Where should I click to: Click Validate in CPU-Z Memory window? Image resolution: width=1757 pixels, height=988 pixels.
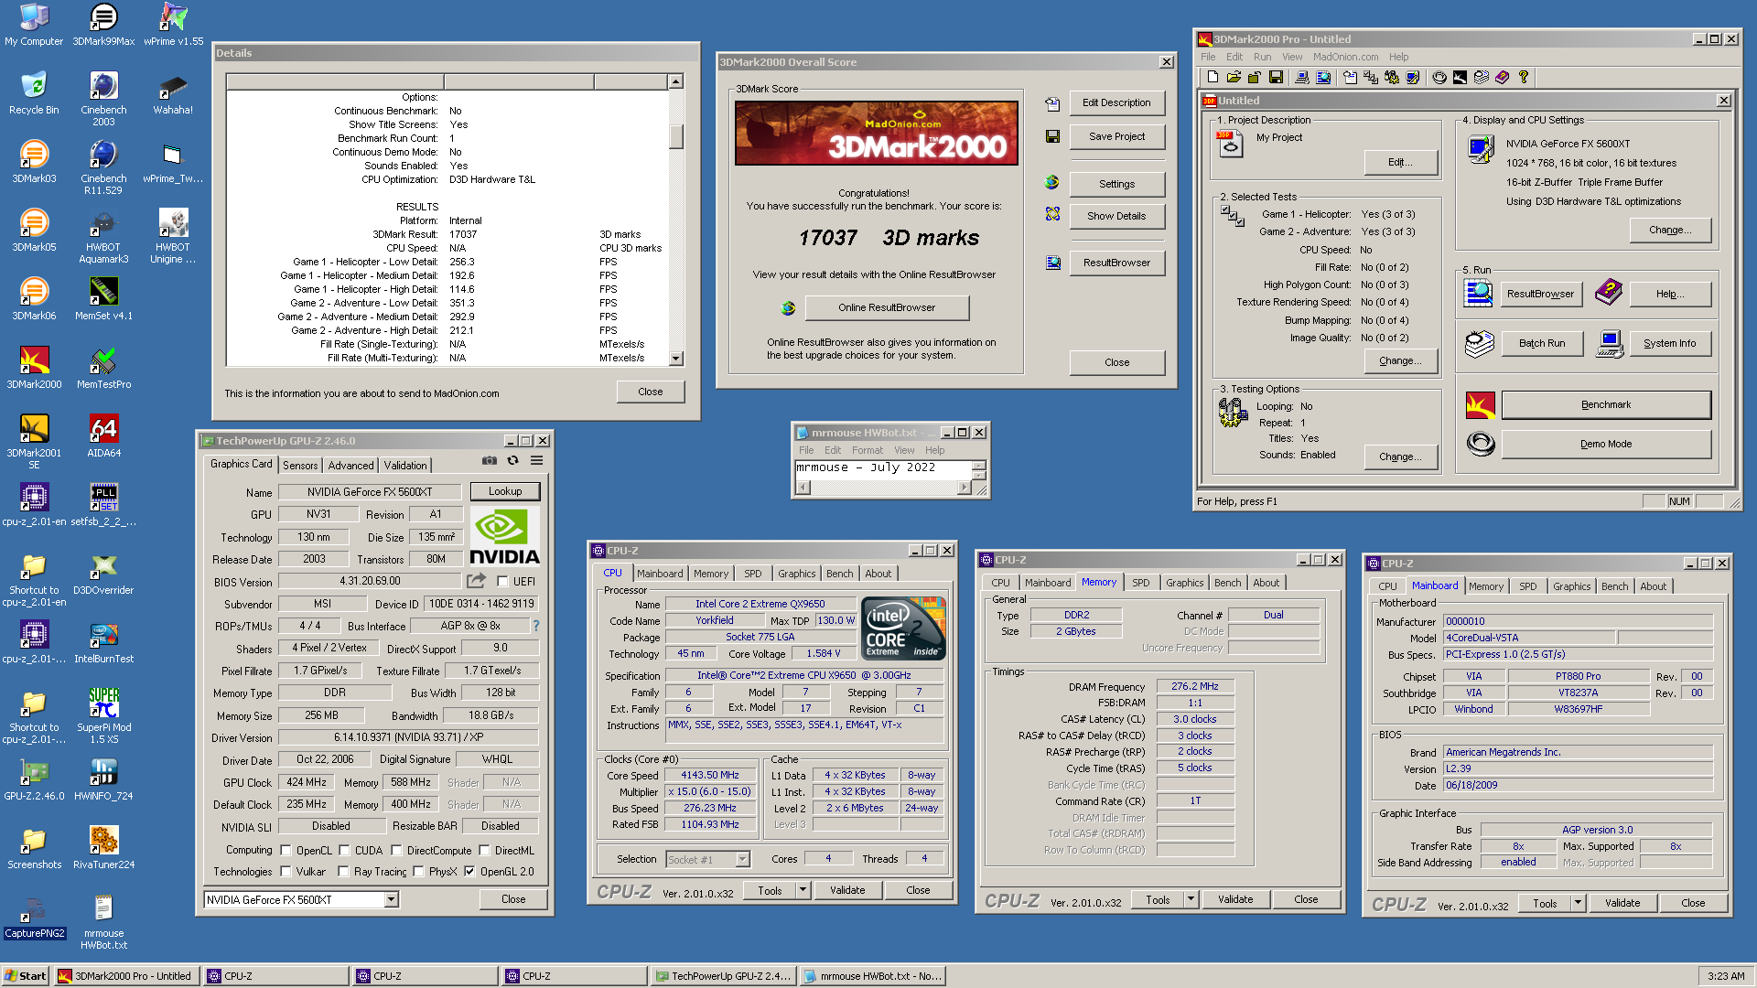[1235, 899]
